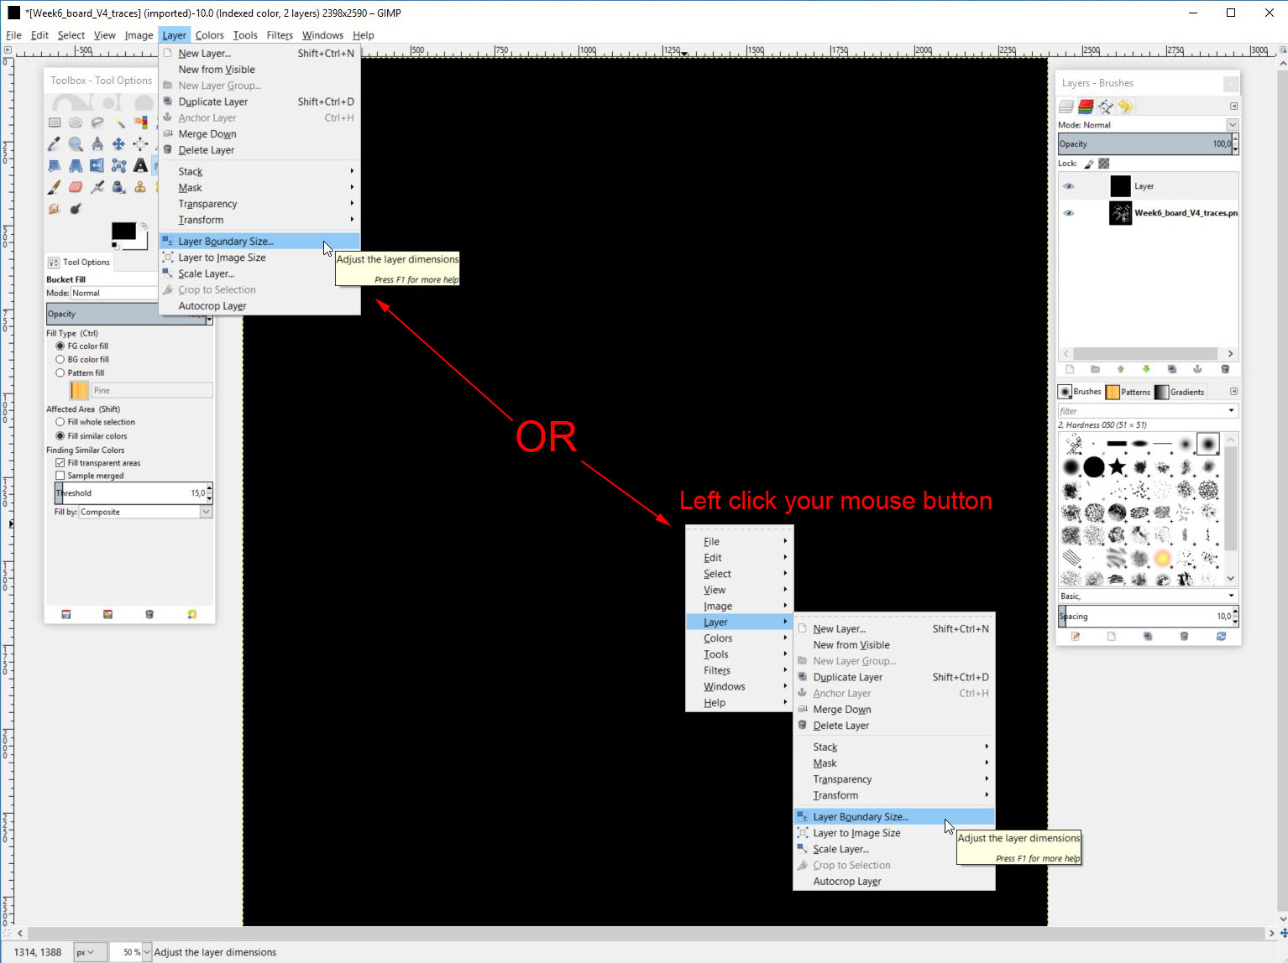Select the Measure compass tool
This screenshot has width=1288, height=963.
coord(97,144)
